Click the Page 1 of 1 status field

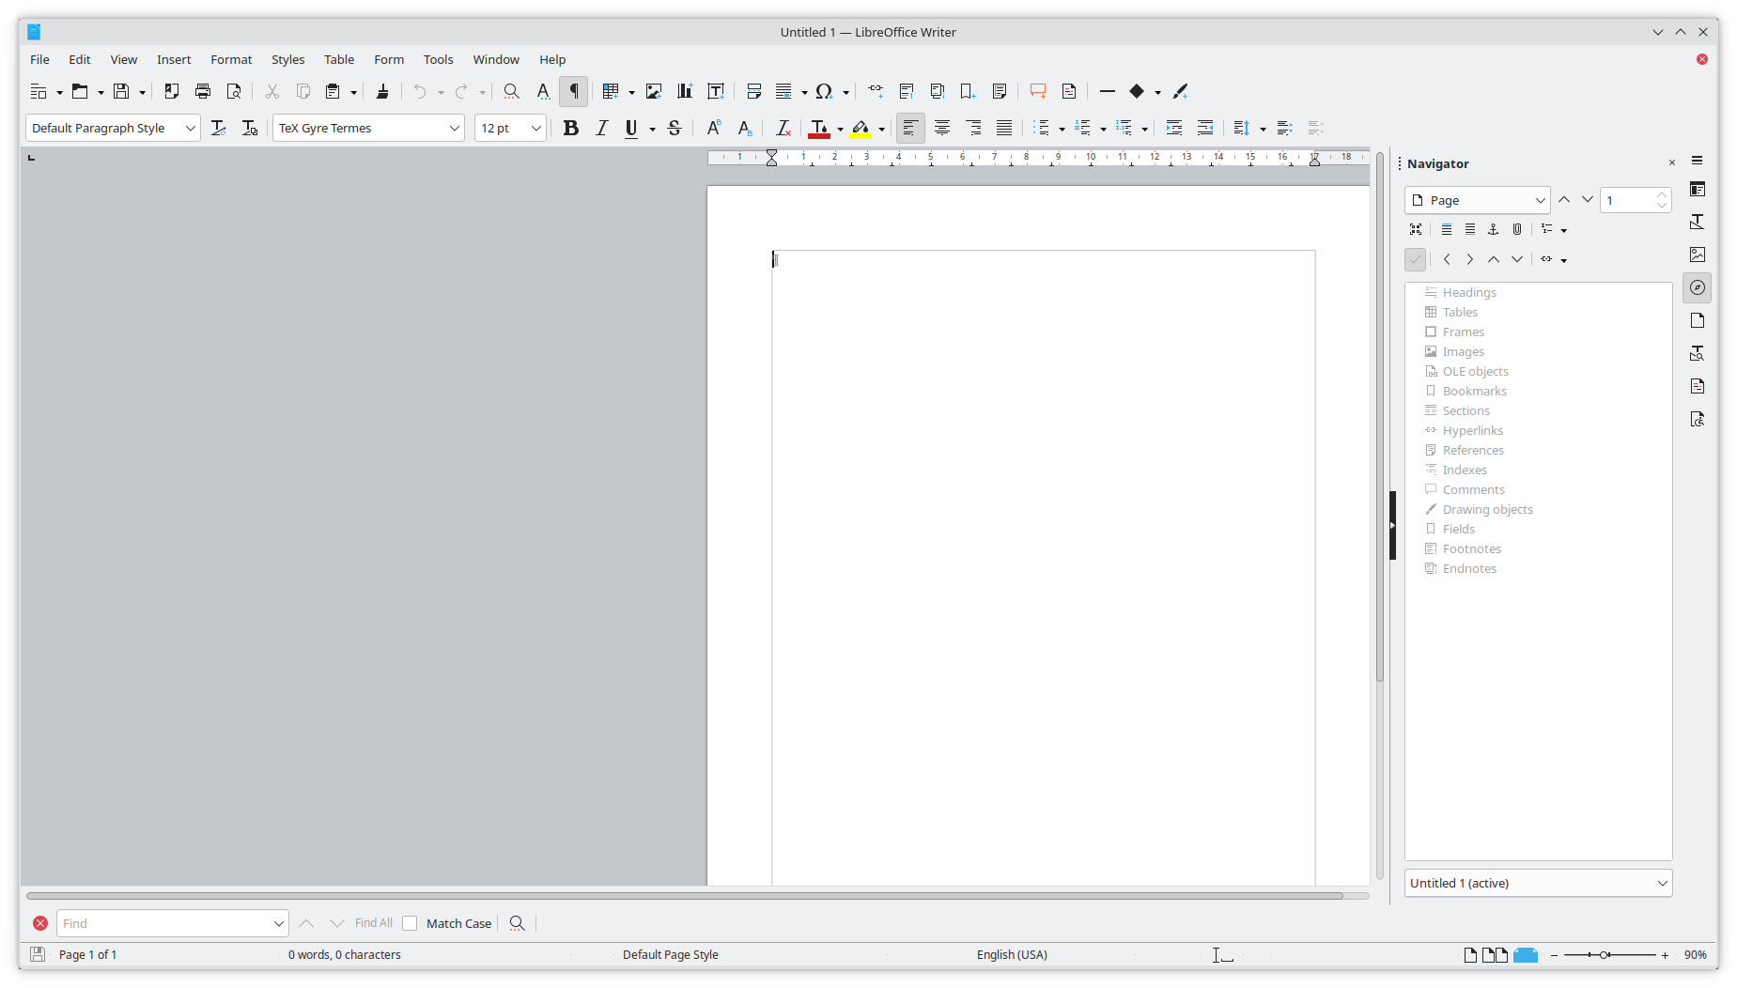(x=87, y=954)
